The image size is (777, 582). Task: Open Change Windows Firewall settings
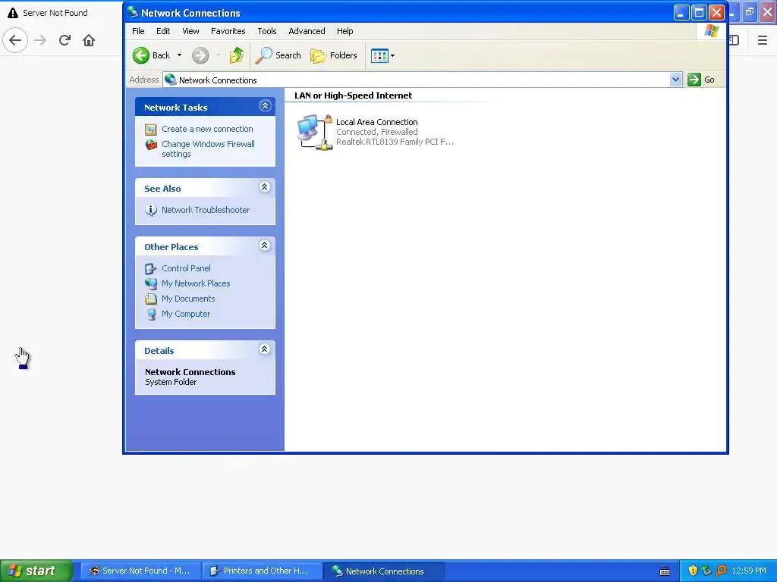(208, 149)
